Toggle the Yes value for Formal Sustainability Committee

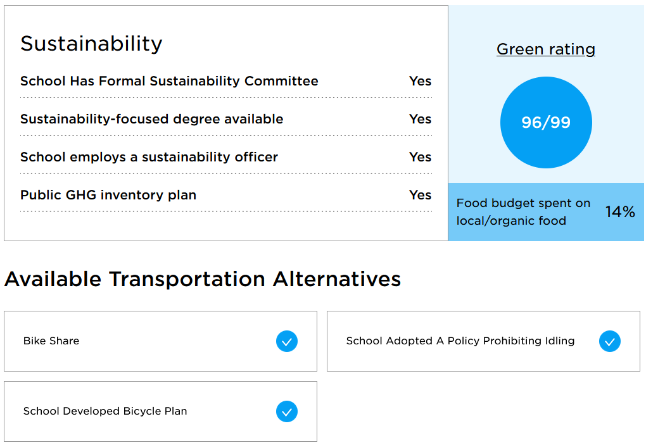[x=420, y=81]
